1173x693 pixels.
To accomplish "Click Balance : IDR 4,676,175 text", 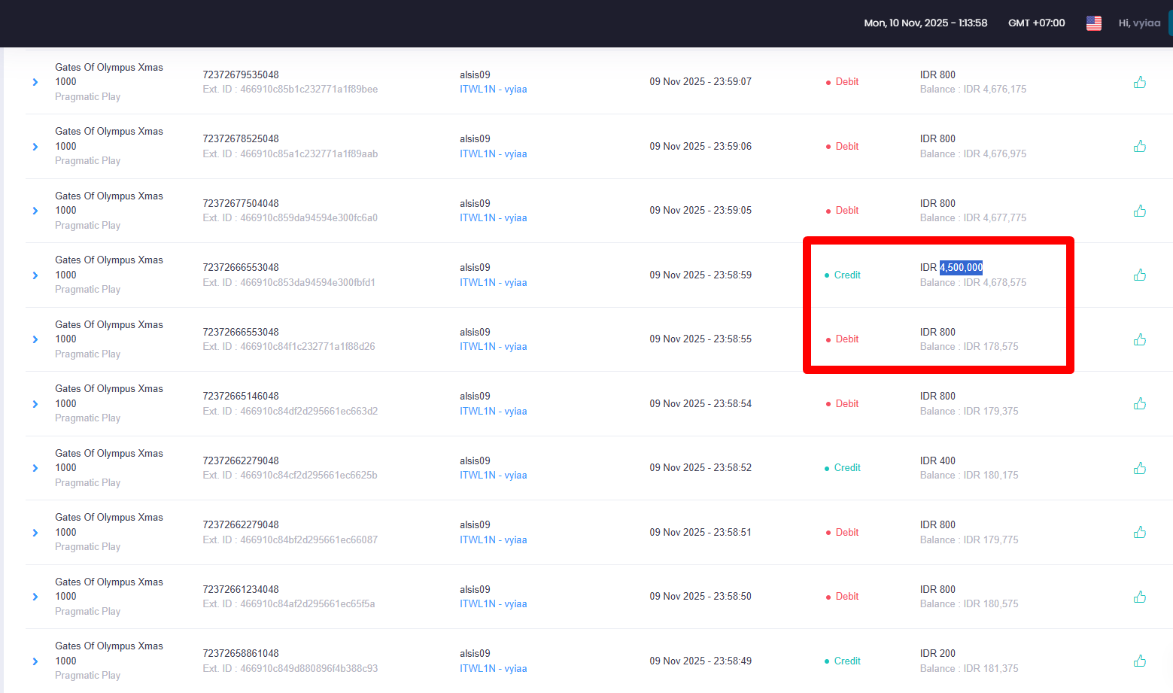I will click(973, 89).
